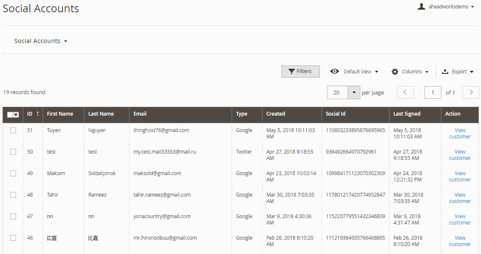This screenshot has height=254, width=481.
Task: Select the checkbox for row ID 51
Action: click(x=13, y=130)
